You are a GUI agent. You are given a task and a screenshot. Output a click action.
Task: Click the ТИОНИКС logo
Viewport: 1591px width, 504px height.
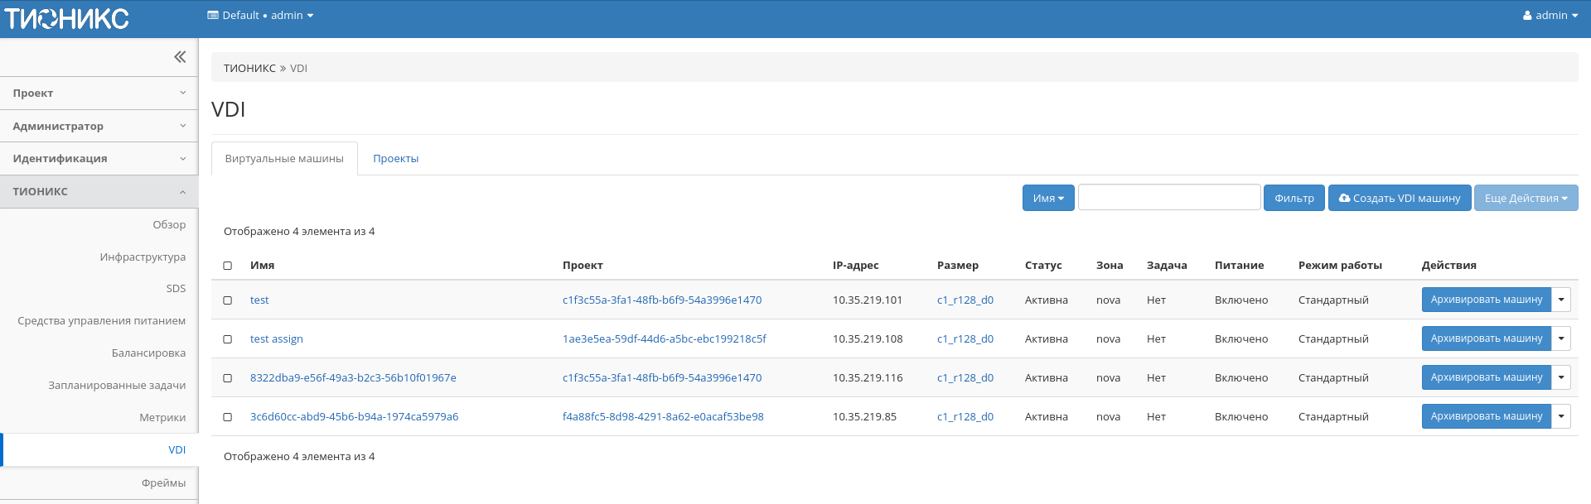(x=67, y=18)
